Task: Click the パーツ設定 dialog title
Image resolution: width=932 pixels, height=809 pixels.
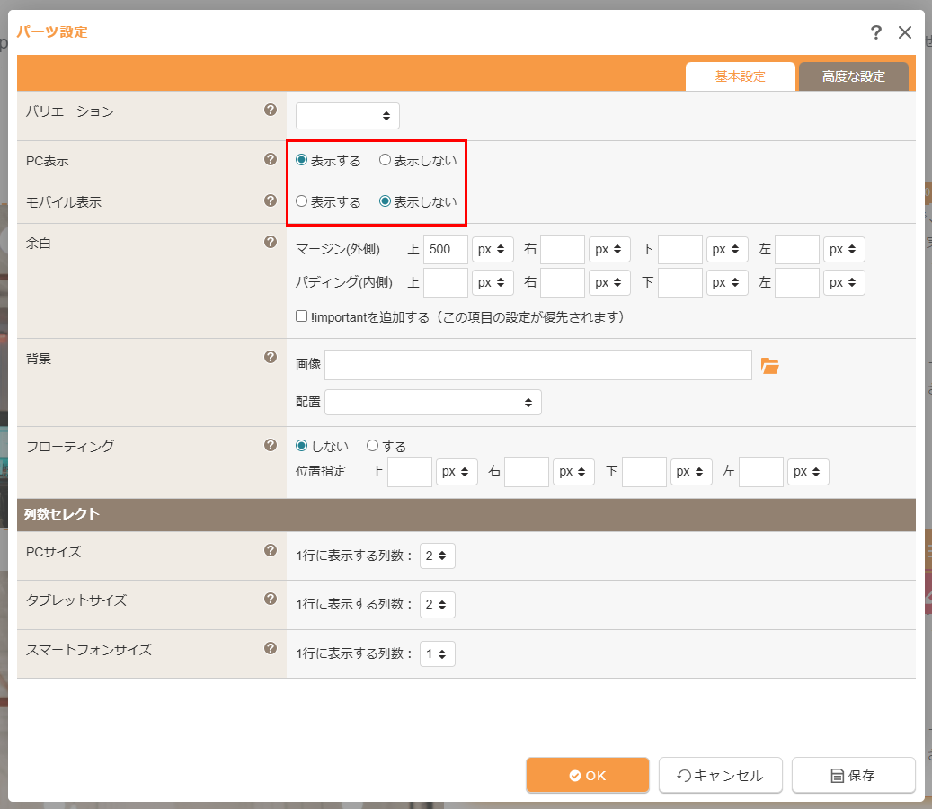Action: coord(52,31)
